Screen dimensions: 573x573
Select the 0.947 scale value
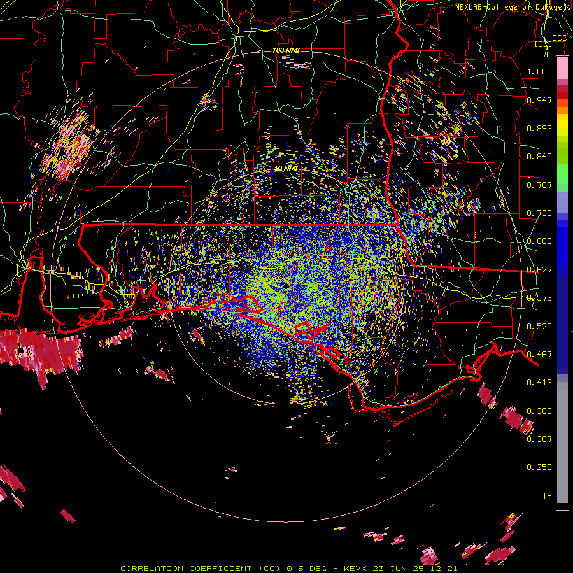tap(539, 100)
